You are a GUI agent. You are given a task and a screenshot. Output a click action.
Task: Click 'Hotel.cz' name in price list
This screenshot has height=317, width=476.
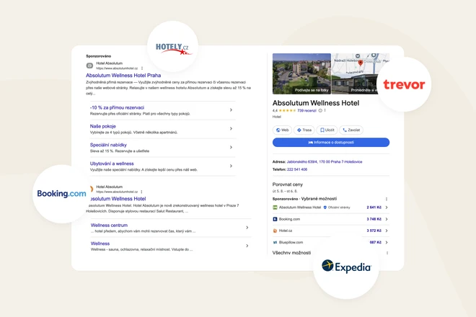(x=286, y=231)
